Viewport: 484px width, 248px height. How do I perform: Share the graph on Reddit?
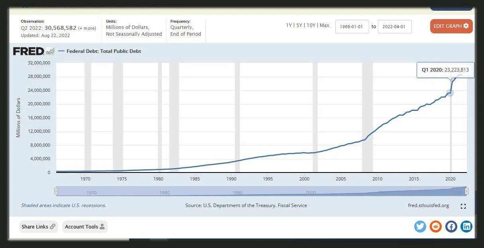pyautogui.click(x=436, y=227)
